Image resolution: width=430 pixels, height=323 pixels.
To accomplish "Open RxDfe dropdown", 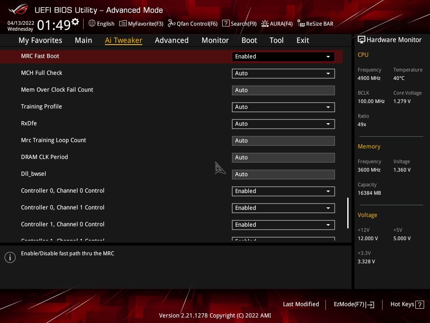I will 283,124.
